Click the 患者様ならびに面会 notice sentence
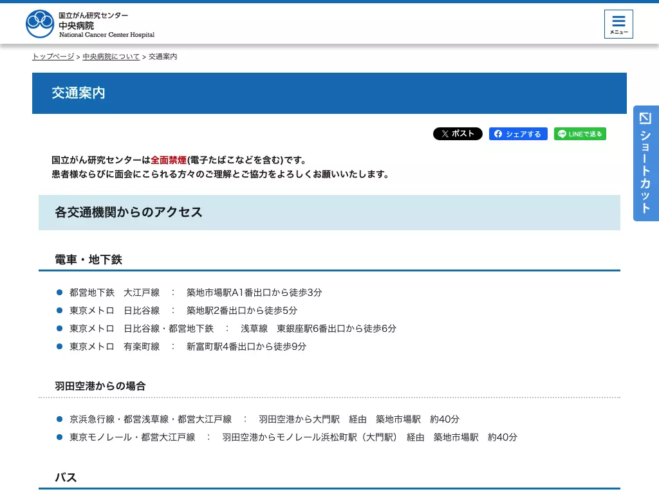Image resolution: width=659 pixels, height=494 pixels. (221, 174)
